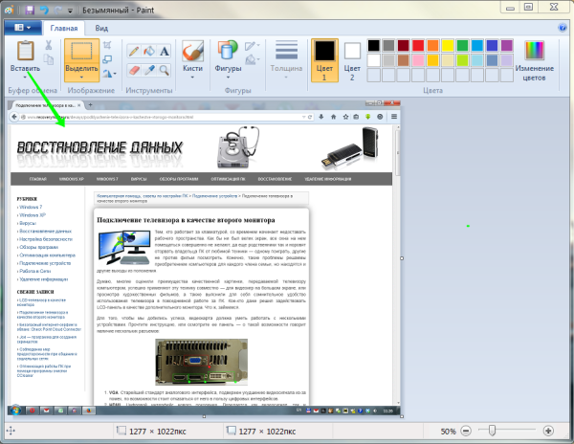Screen dimensions: 574x444
Task: Select the Fill with color bucket tool
Action: coord(149,50)
